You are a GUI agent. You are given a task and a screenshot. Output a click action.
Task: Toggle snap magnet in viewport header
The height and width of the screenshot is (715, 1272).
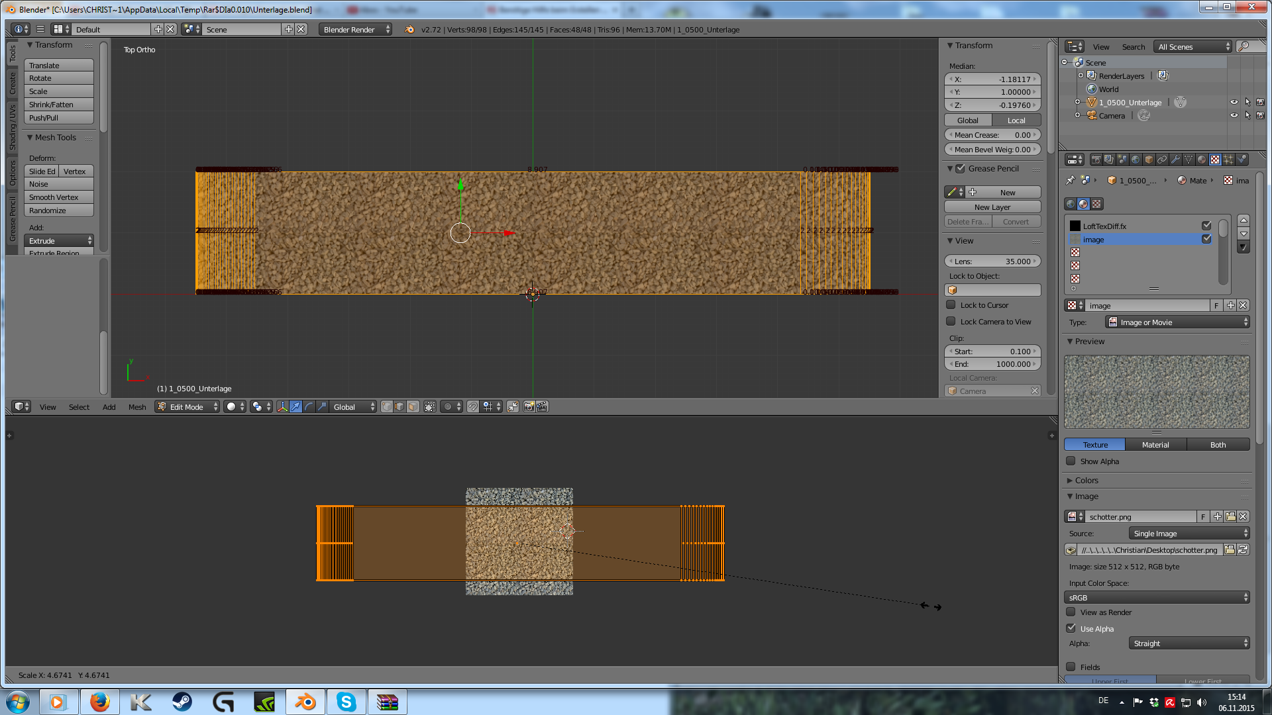pos(473,406)
